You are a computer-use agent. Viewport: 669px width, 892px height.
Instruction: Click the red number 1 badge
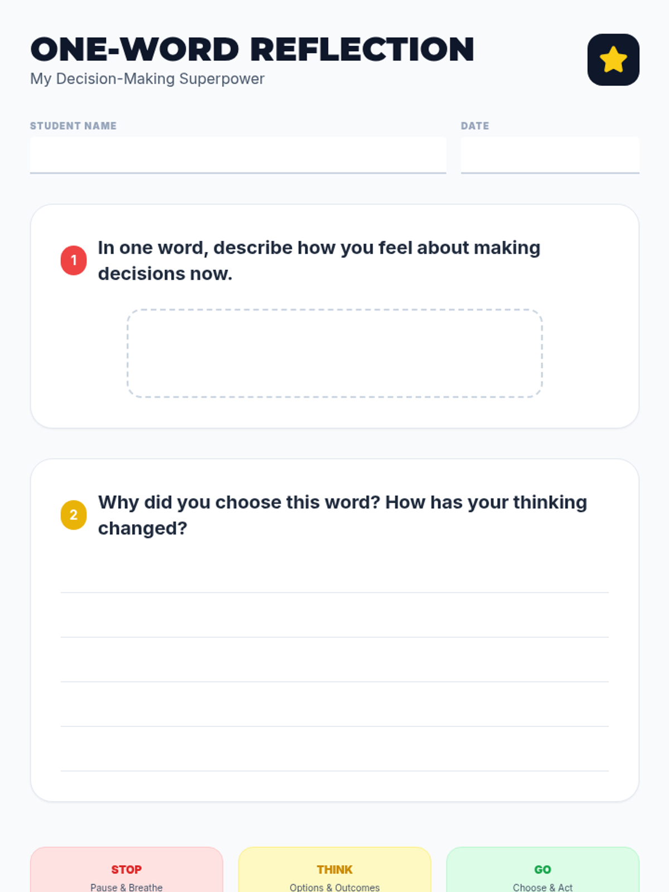pos(74,260)
